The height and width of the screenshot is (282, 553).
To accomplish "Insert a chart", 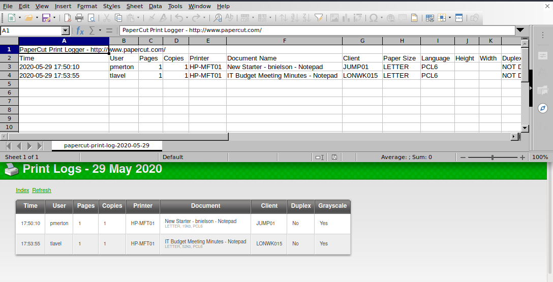I will coord(346,18).
